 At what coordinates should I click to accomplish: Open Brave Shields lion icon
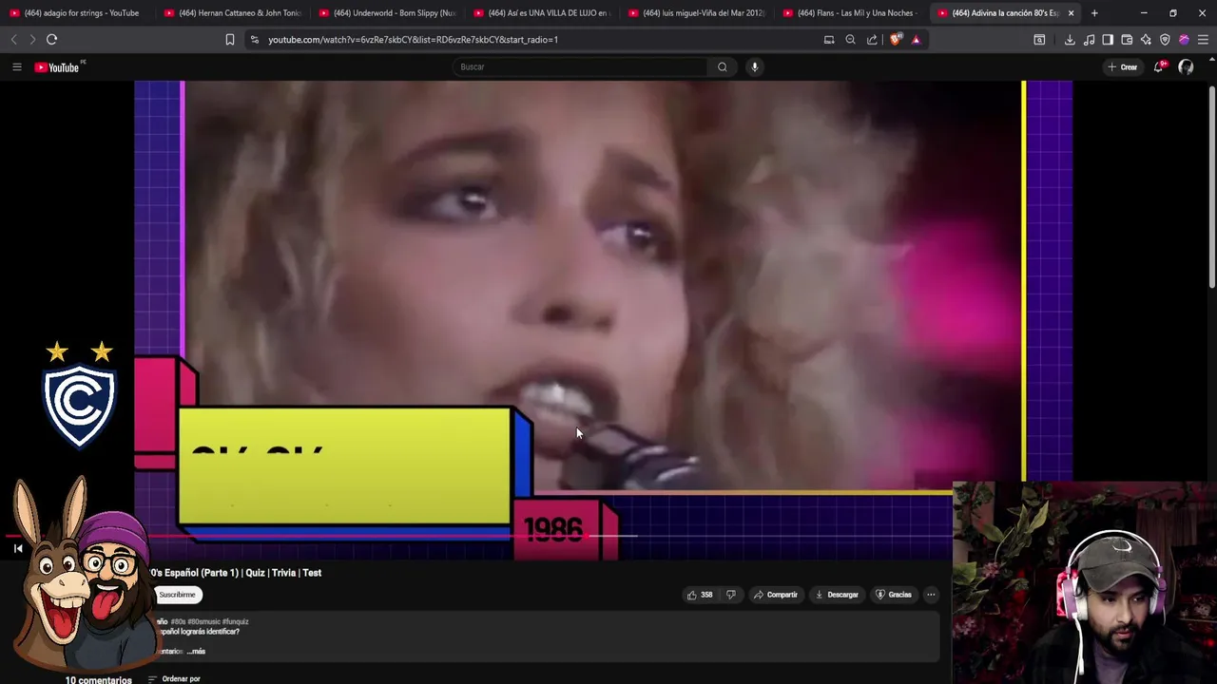point(895,39)
